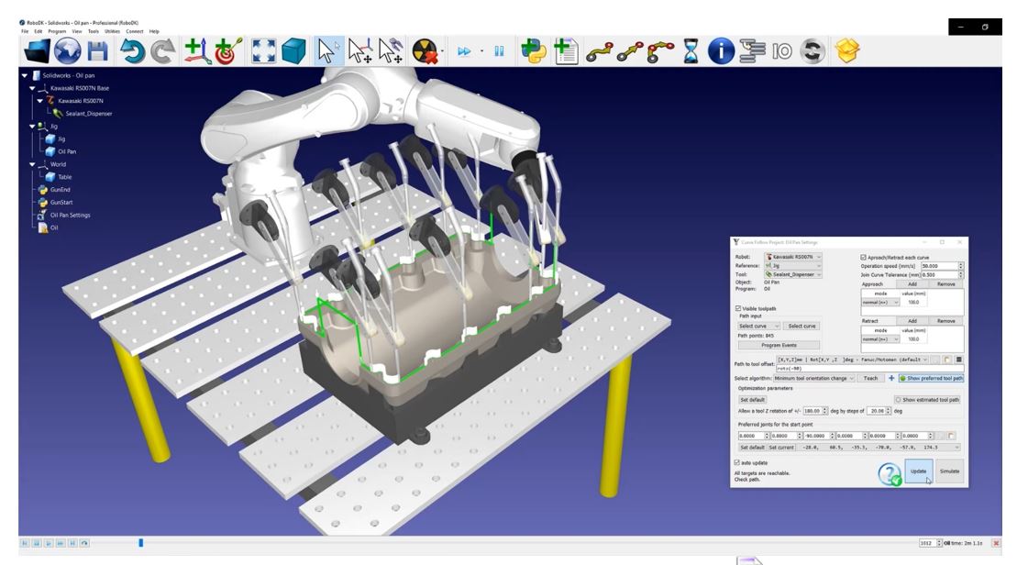Click path to tool offset rotz field

tap(869, 368)
